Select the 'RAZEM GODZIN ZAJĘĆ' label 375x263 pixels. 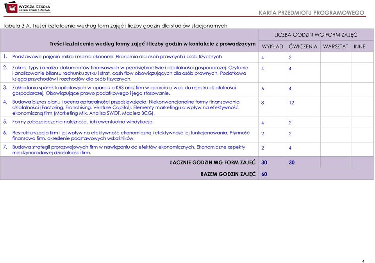point(228,174)
